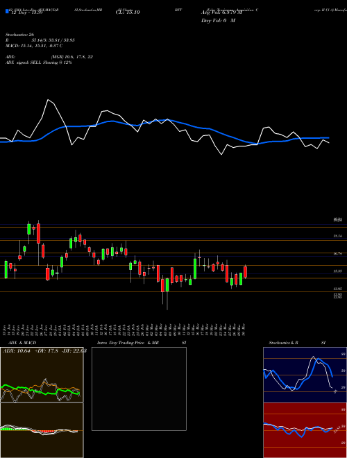Select the 'CL: 15.10' closing price text

coord(128,12)
